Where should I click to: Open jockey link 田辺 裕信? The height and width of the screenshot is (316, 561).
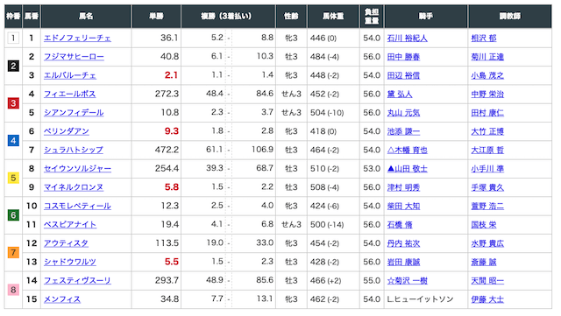click(x=403, y=75)
